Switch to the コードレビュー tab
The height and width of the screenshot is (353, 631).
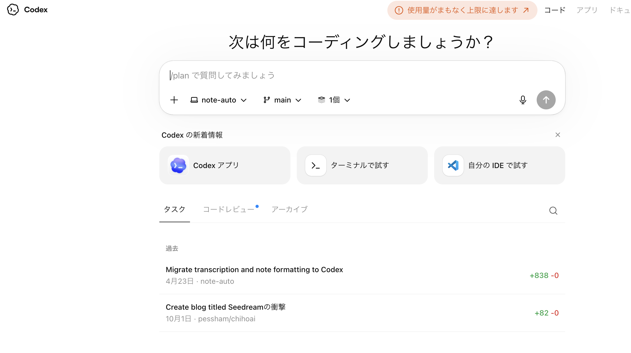(229, 209)
